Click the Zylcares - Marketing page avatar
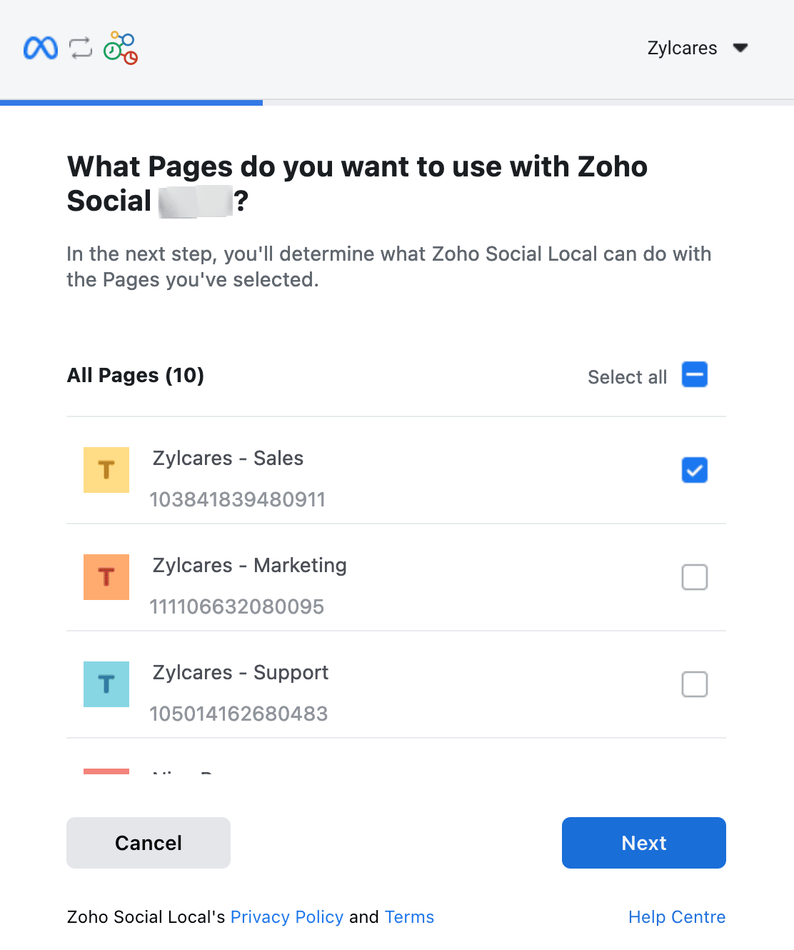The height and width of the screenshot is (950, 794). (x=106, y=577)
